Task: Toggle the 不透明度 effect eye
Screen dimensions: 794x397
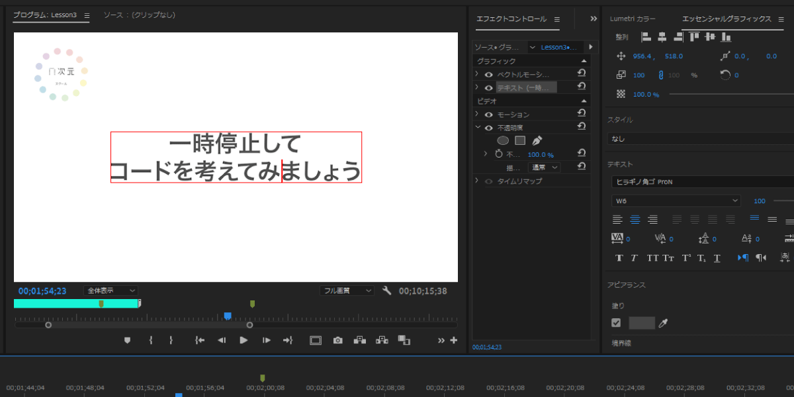Action: point(489,128)
